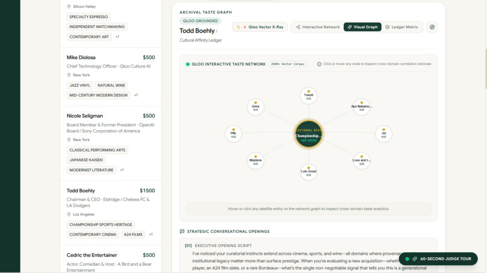Screen dimensions: 487x273
Task: Open Qloo Vector X-Ray view
Action: point(260,27)
